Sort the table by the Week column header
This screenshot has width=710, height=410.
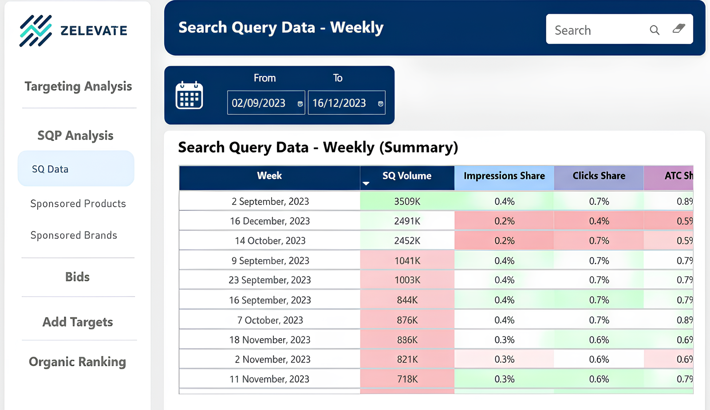269,176
